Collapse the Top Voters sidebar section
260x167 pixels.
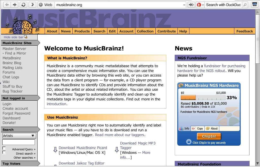click(x=20, y=163)
